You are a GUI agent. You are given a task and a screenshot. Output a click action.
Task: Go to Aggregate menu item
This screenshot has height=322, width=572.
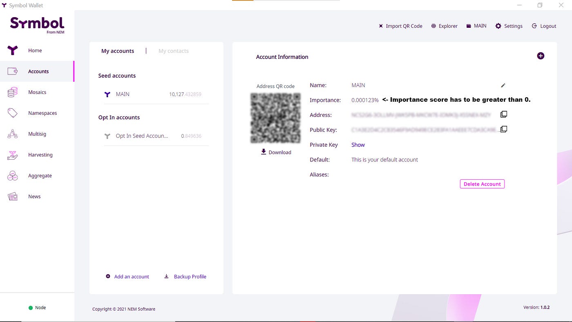pos(40,176)
